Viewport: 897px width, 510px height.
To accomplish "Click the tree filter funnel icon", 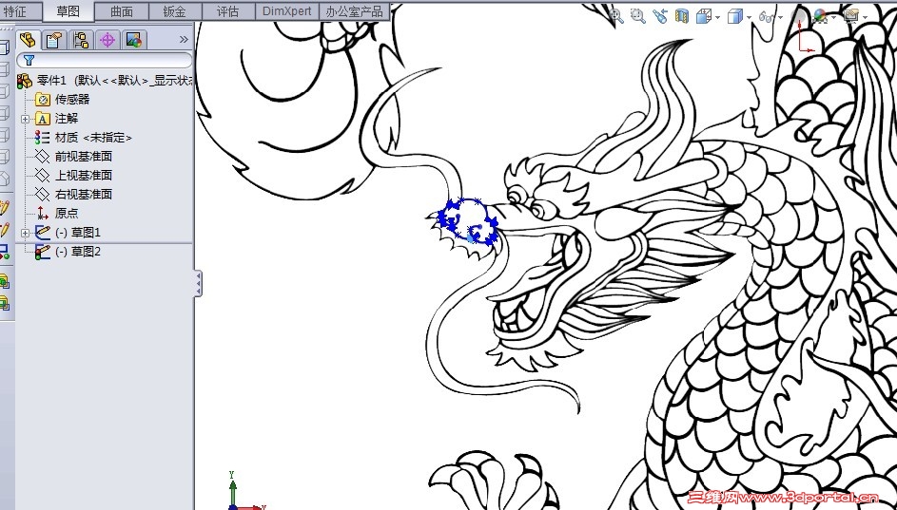I will (x=29, y=60).
